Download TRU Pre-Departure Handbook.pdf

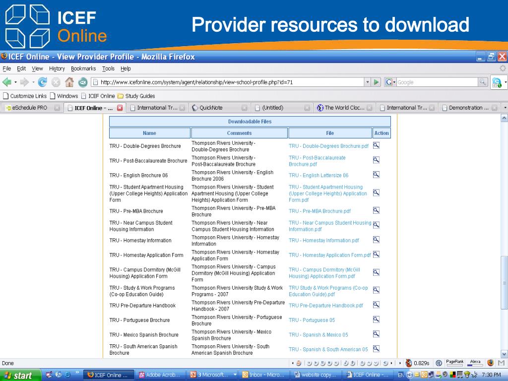pyautogui.click(x=326, y=306)
